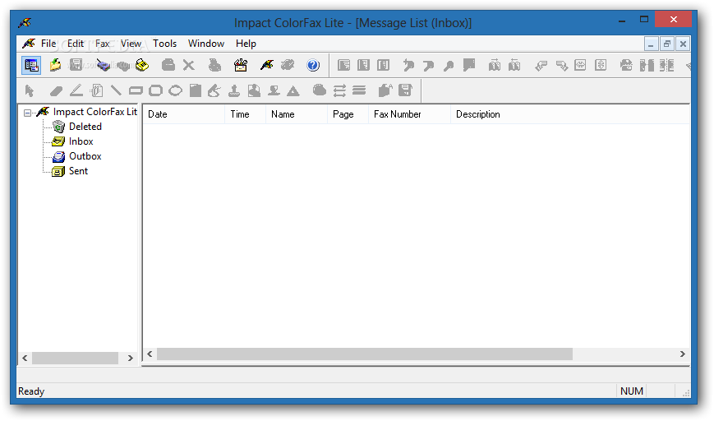Open the Window menu
The width and height of the screenshot is (714, 421).
pos(206,44)
